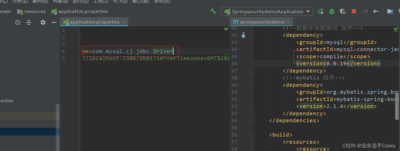Click the application.properties breadcrumb
The width and height of the screenshot is (400, 151).
coord(83,11)
